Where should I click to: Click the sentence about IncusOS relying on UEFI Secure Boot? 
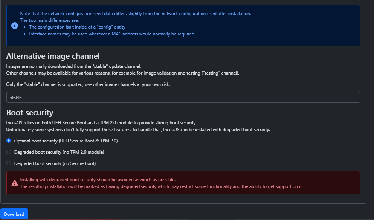(101, 123)
